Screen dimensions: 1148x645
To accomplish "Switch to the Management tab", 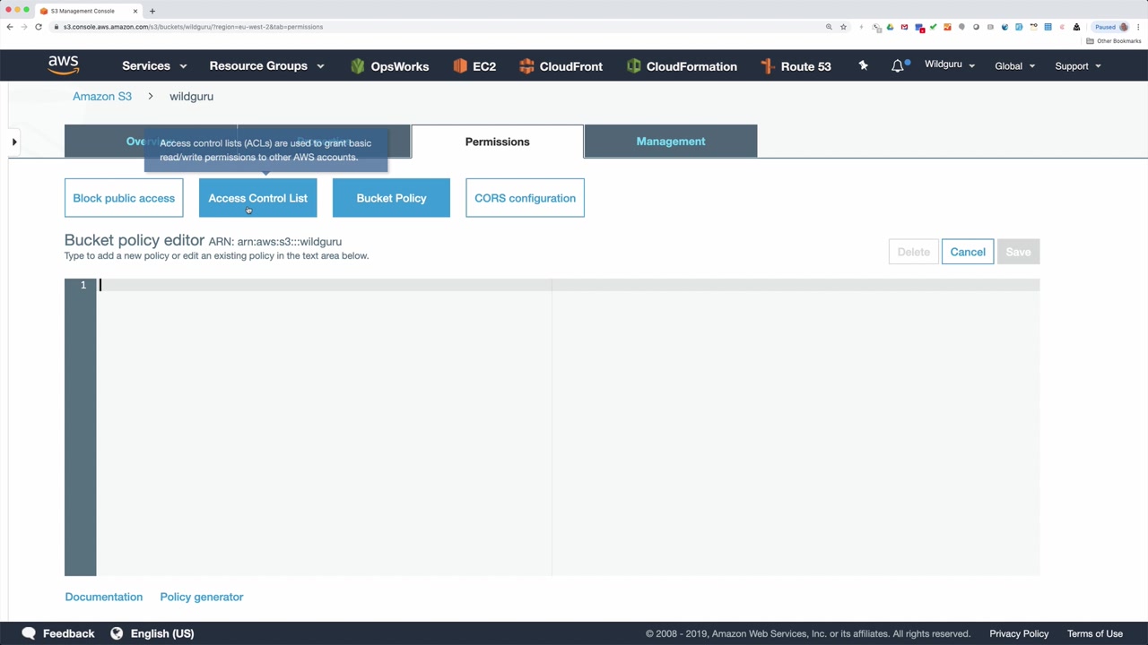I will click(671, 142).
